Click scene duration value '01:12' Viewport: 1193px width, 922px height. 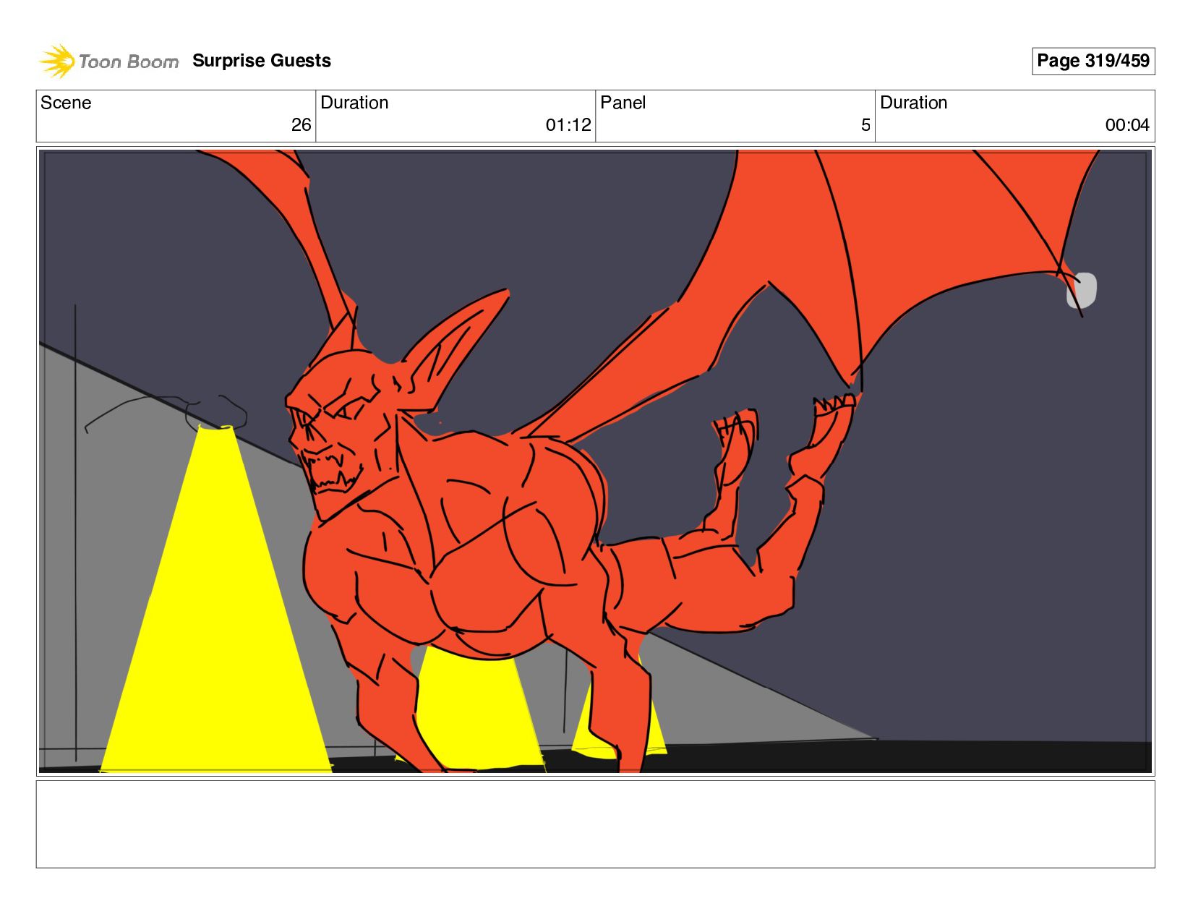coord(568,125)
